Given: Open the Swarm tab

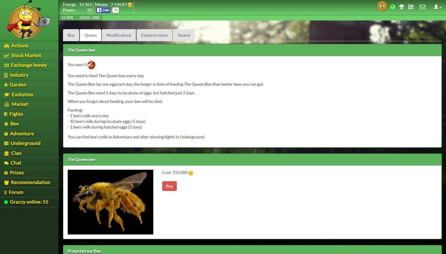Looking at the screenshot, I should [x=184, y=35].
